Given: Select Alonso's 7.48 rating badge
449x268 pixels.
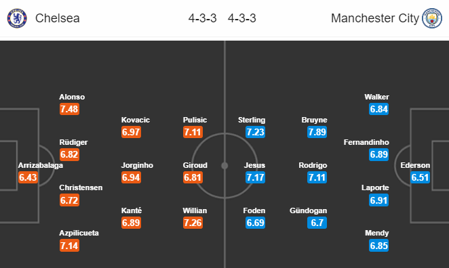Looking at the screenshot, I should pyautogui.click(x=69, y=109).
